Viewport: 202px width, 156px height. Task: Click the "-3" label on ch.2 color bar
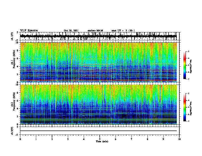[188, 94]
